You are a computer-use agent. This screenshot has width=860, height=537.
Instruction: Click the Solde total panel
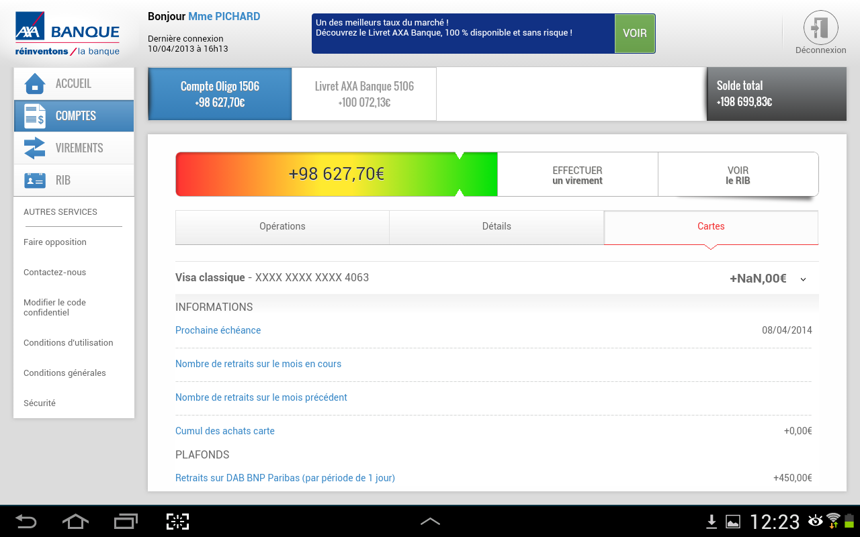777,94
